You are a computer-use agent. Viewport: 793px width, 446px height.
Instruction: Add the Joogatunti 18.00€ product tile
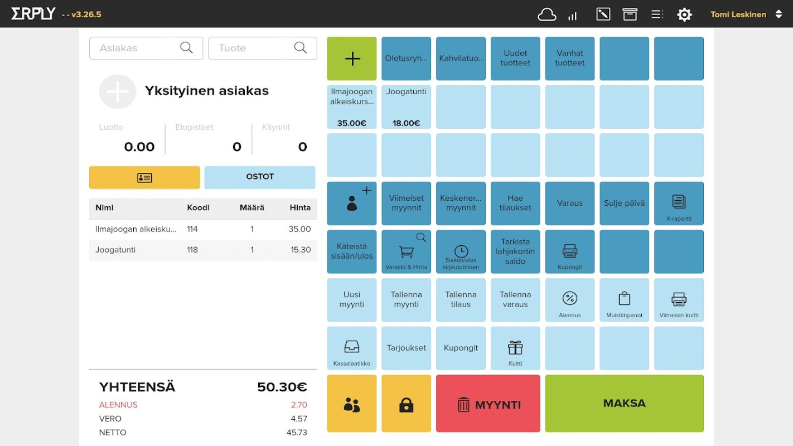point(407,107)
